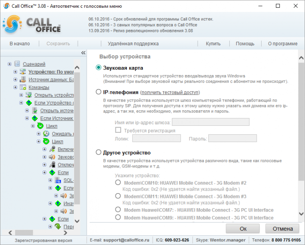Image resolution: width=305 pixels, height=245 pixels.
Task: Go to В начало in the menu
Action: [x=20, y=44]
